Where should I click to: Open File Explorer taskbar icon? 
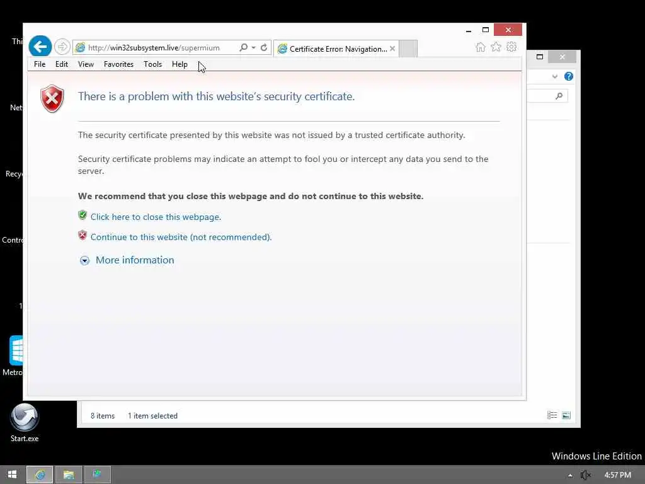[x=68, y=475]
